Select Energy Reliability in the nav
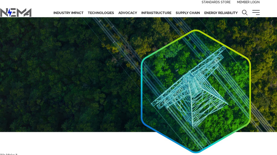The height and width of the screenshot is (155, 277). click(x=221, y=13)
